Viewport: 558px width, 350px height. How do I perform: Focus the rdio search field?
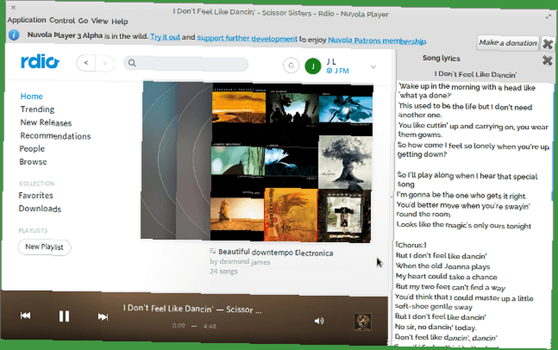[186, 64]
